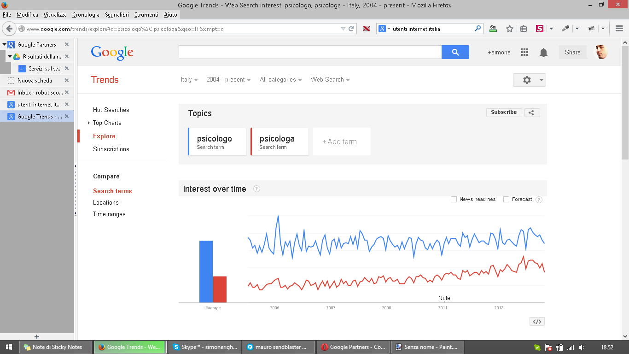Open Hot Searches in sidebar
The height and width of the screenshot is (354, 629).
111,110
